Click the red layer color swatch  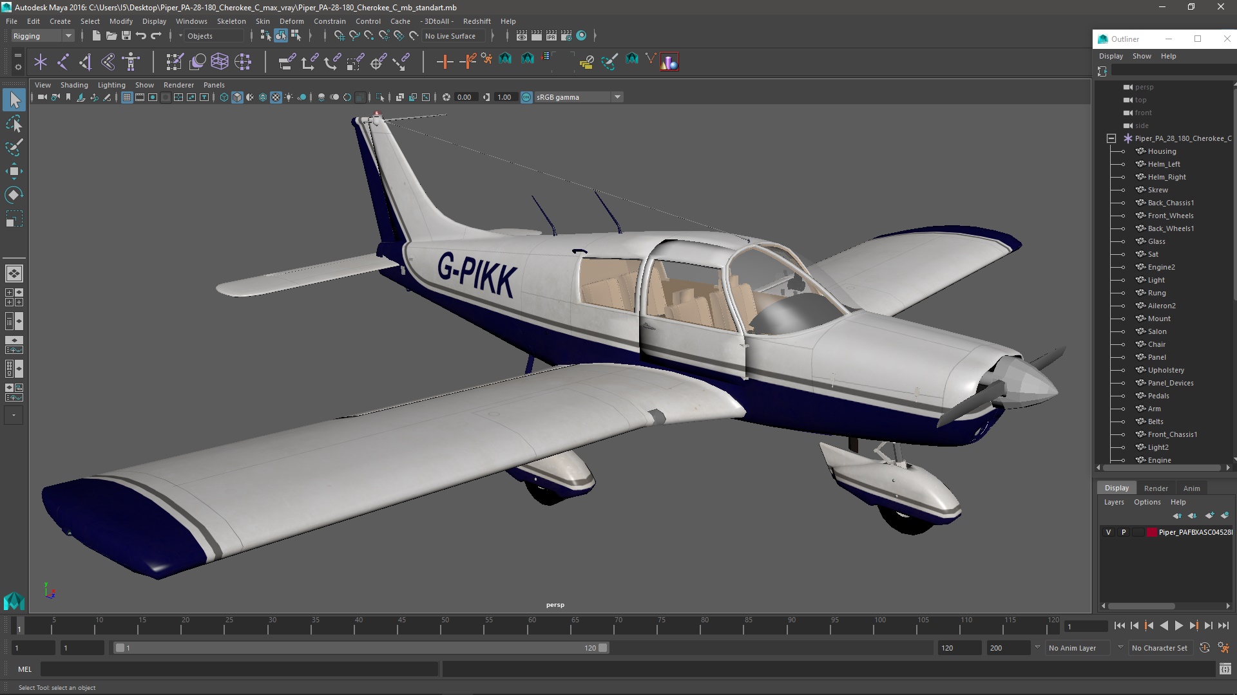coord(1152,532)
